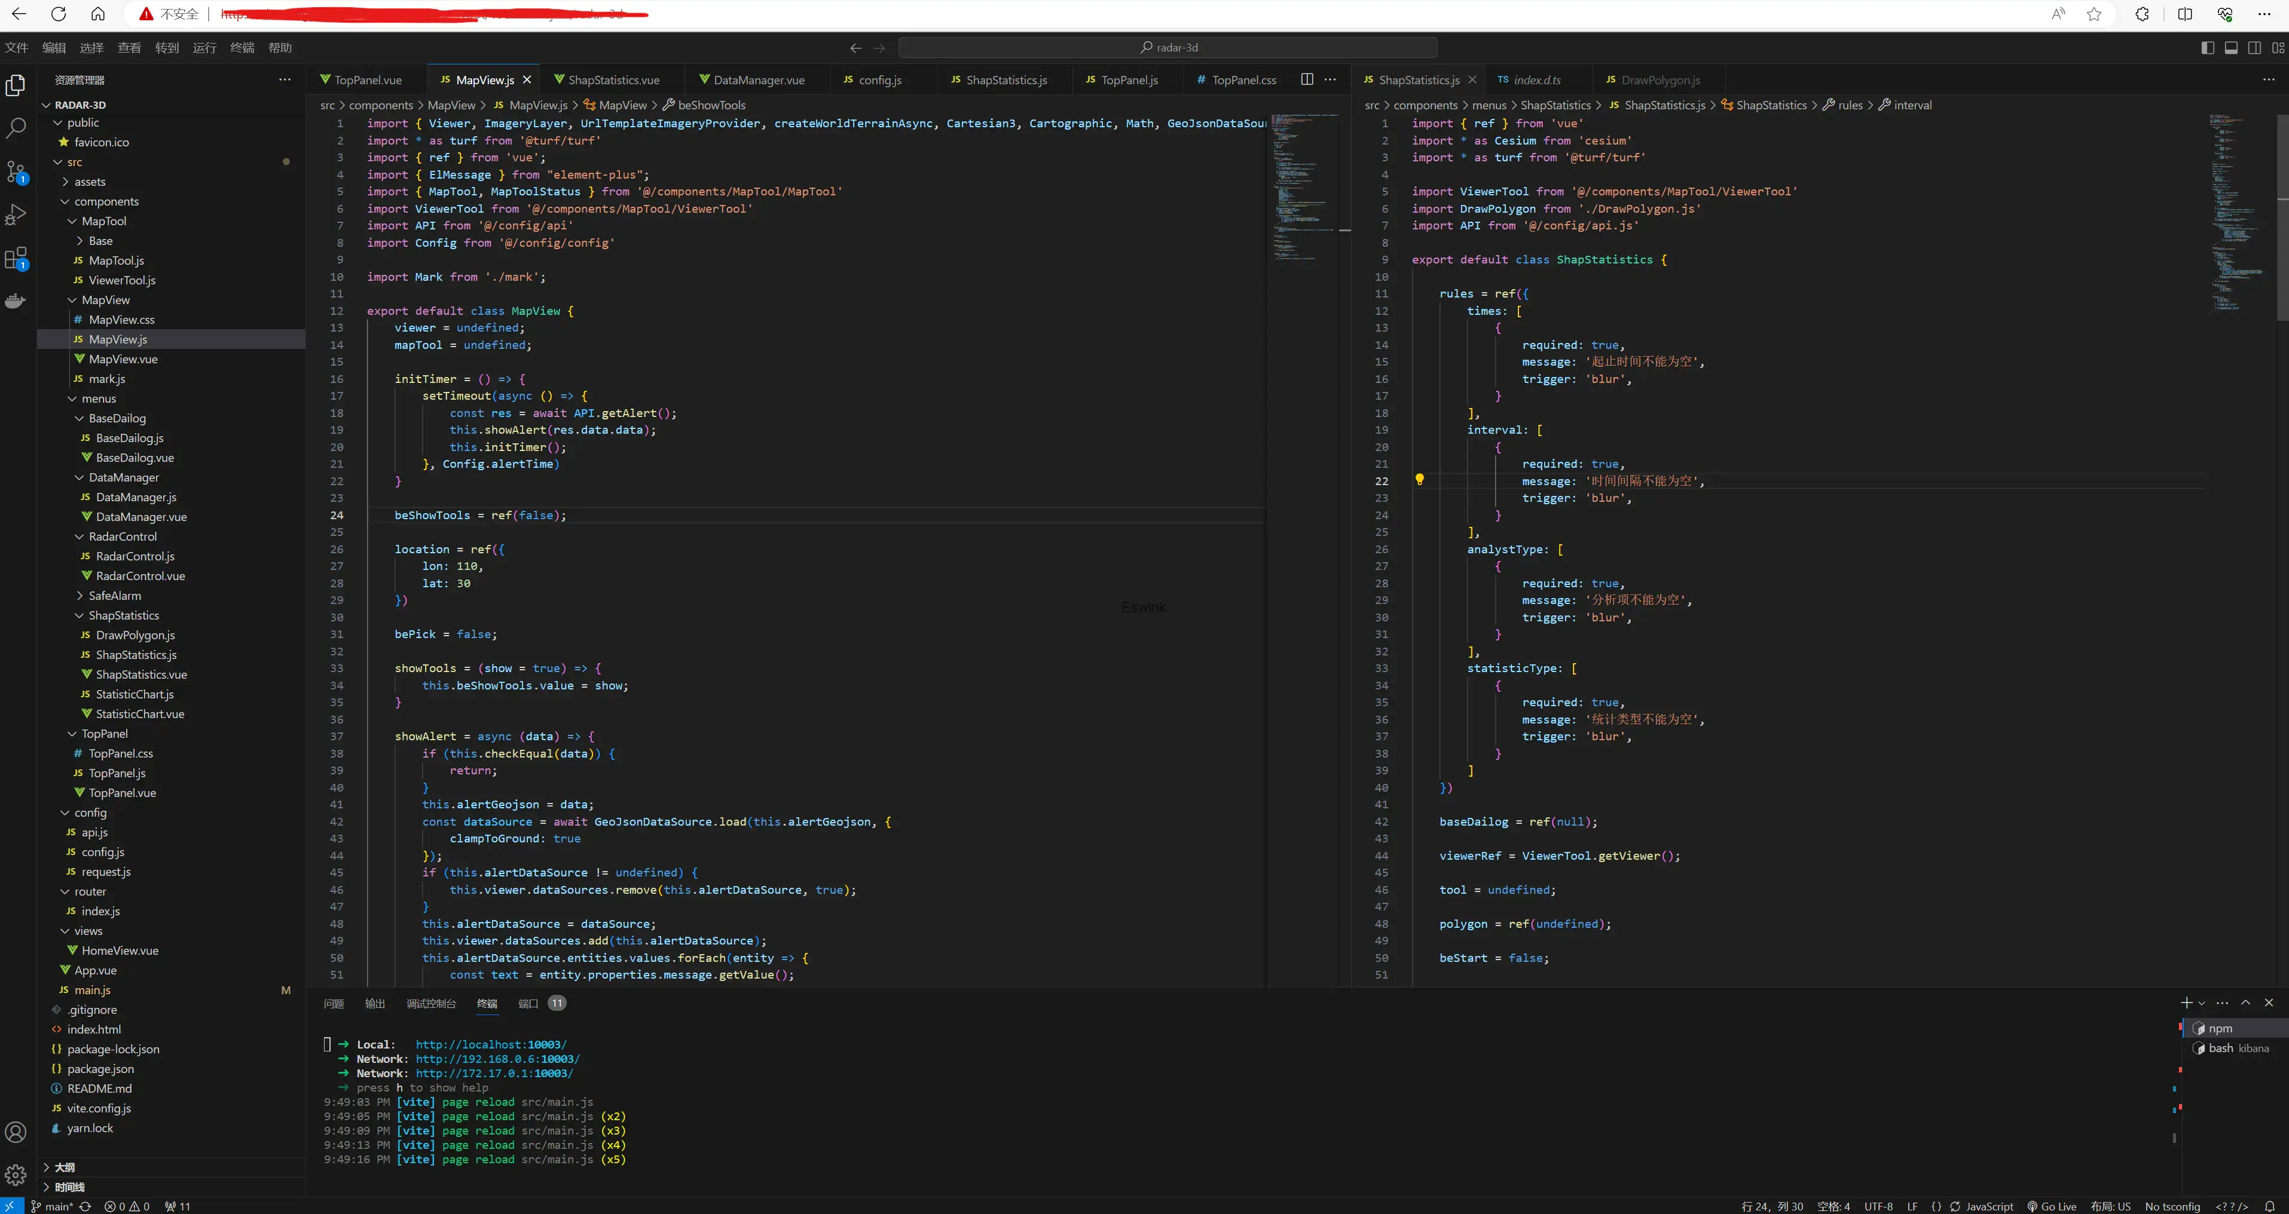Collapse the components folder
Viewport: 2289px width, 1214px height.
coord(106,201)
